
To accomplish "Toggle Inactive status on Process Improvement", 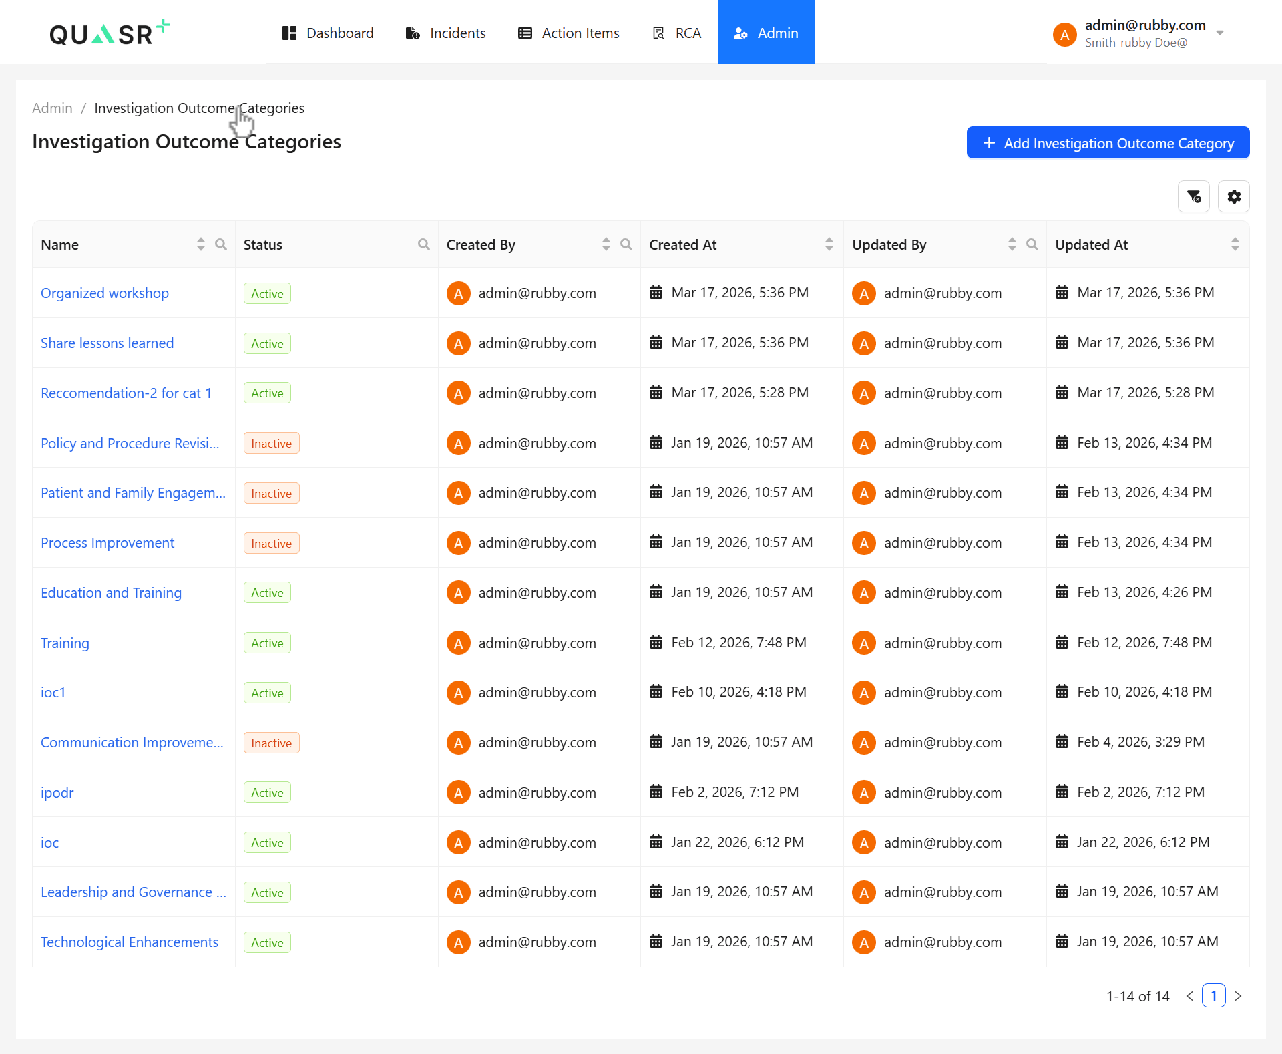I will pyautogui.click(x=271, y=542).
